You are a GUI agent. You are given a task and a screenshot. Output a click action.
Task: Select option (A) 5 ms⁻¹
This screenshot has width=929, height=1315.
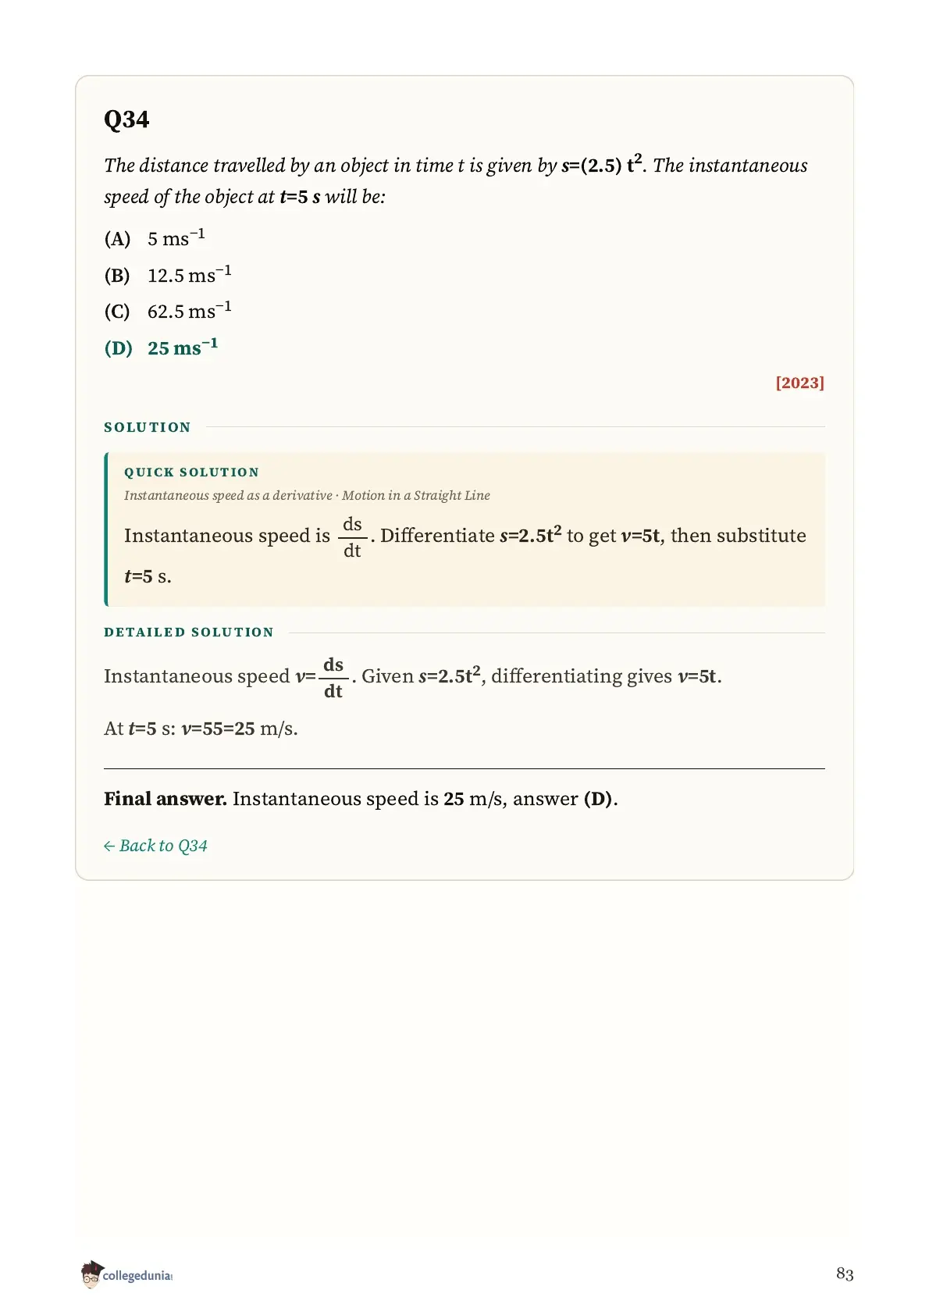coord(155,238)
